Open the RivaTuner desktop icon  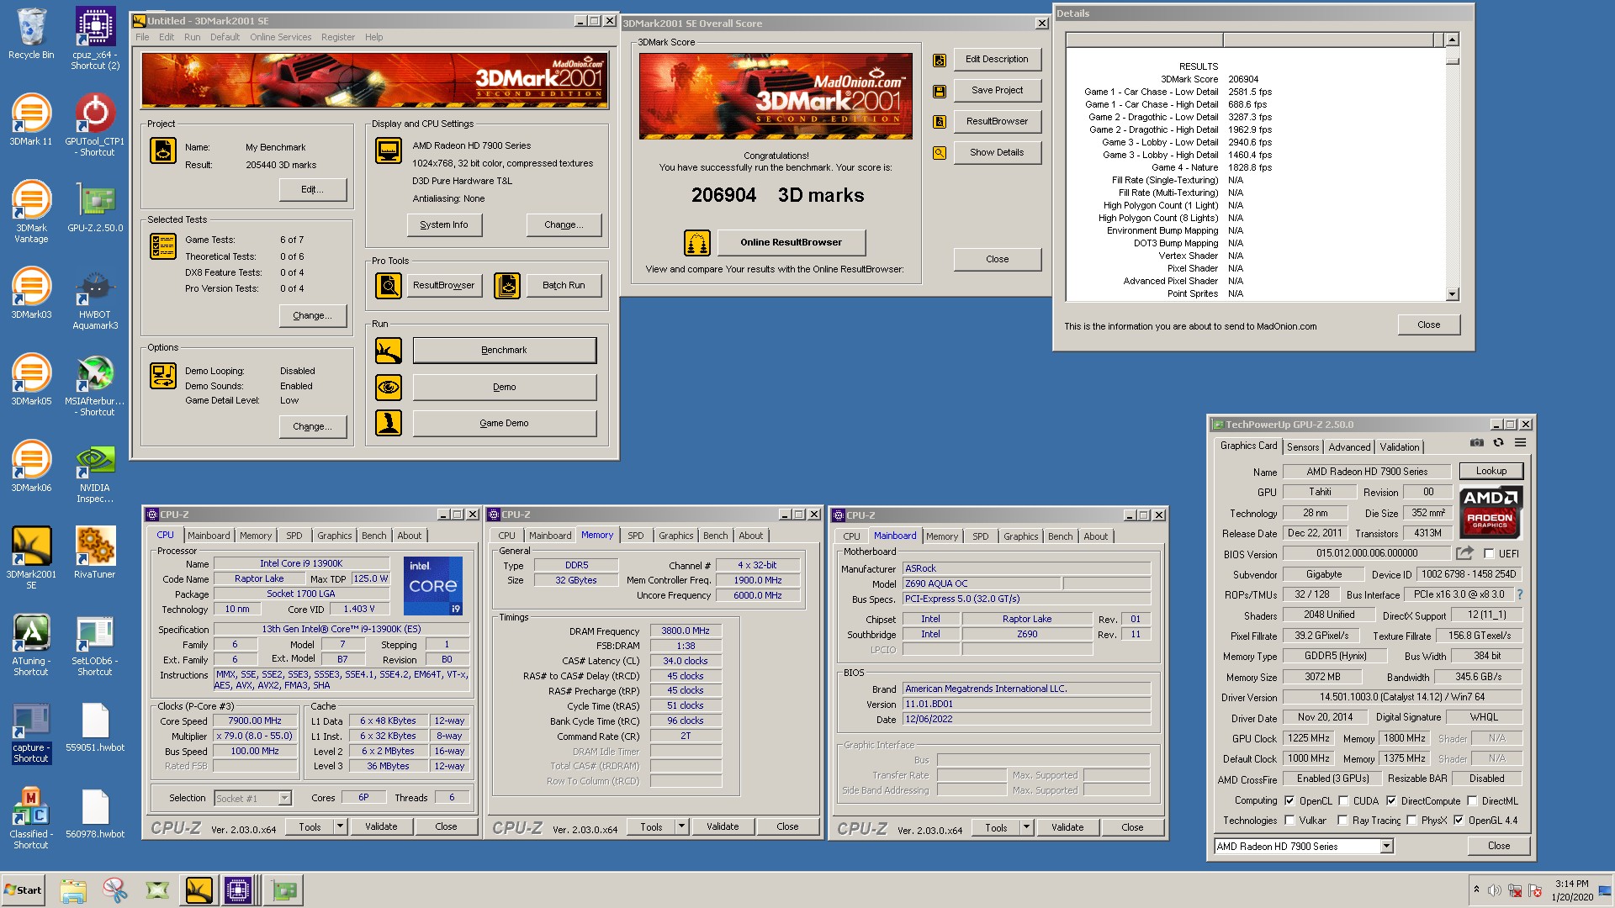(x=95, y=553)
